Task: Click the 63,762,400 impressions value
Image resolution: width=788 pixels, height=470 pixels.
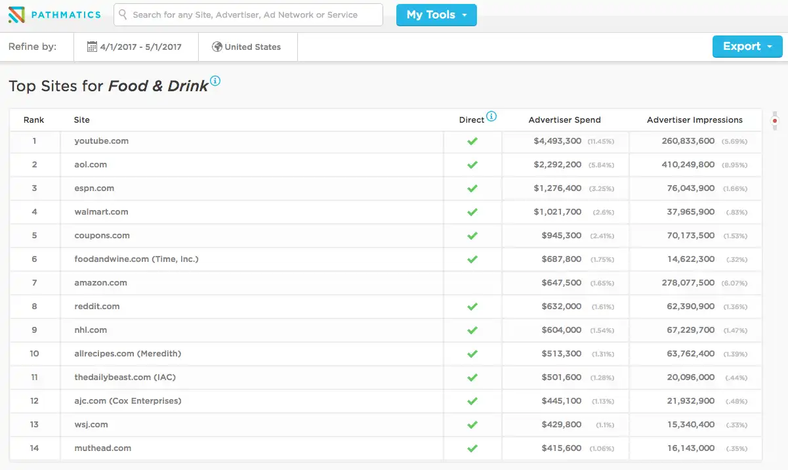Action: point(691,354)
